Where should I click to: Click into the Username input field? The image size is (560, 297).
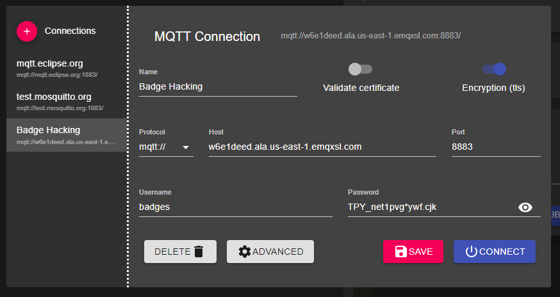pyautogui.click(x=235, y=207)
